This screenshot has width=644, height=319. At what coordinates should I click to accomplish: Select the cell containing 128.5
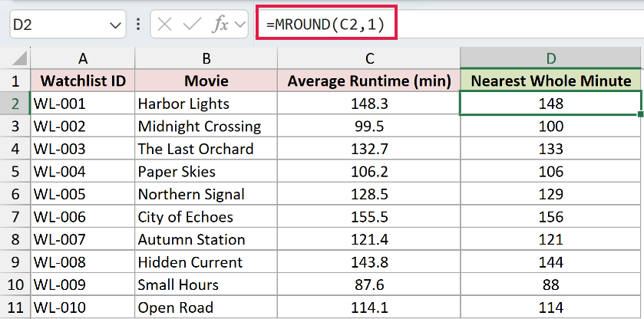coord(369,194)
